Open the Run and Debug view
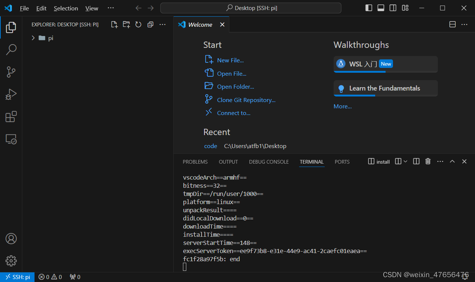Viewport: 475px width, 282px height. click(x=11, y=94)
